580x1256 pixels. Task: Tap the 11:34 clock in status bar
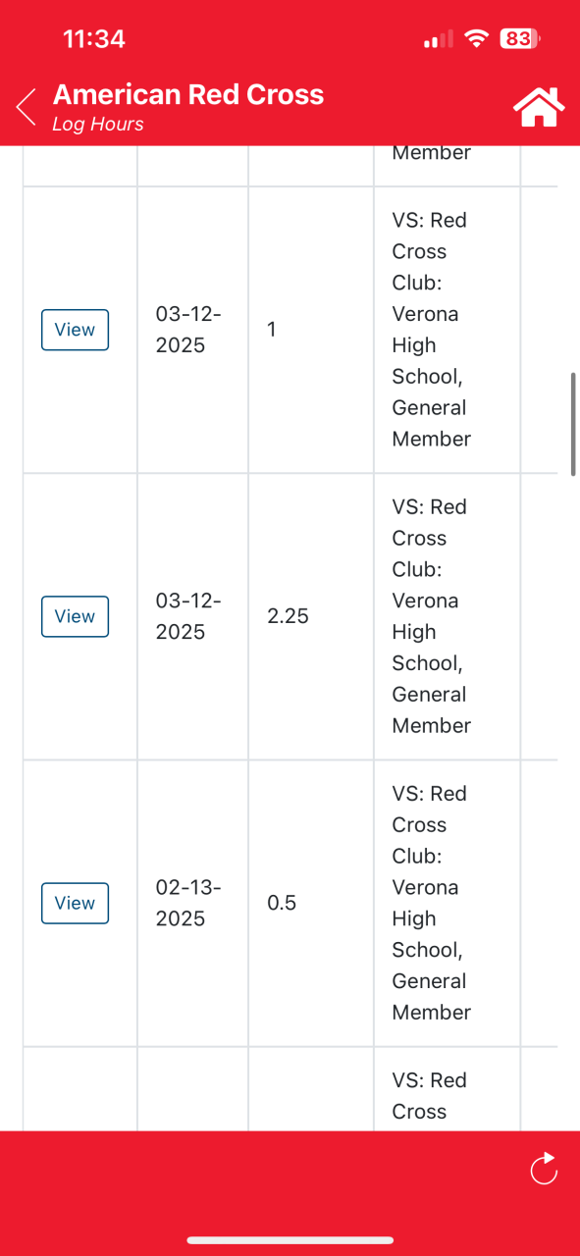point(94,39)
